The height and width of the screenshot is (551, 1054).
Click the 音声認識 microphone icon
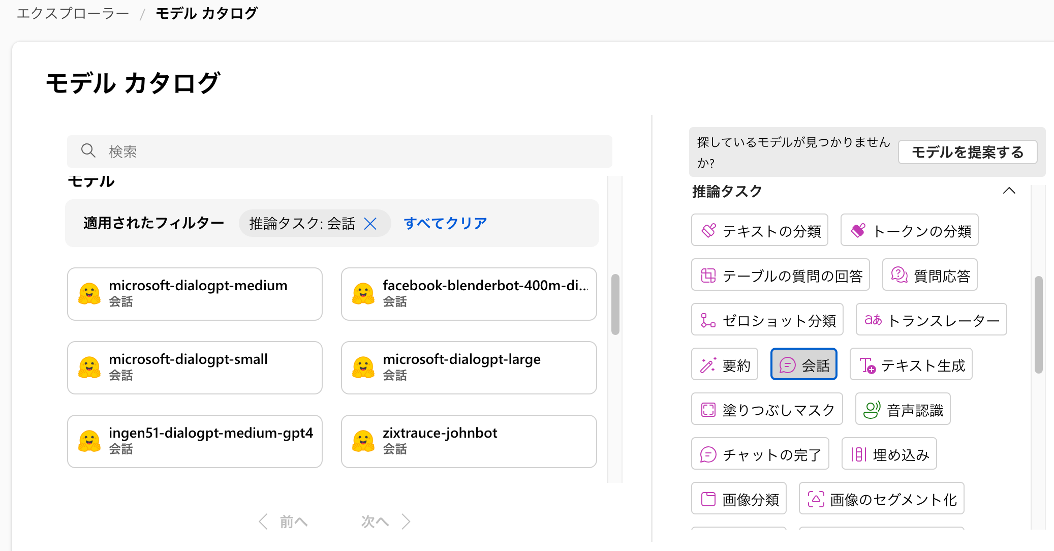872,410
